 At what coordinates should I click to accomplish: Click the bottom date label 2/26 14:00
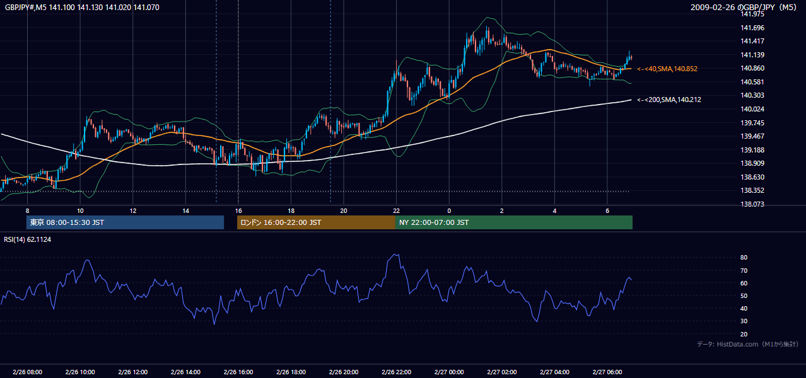coord(185,372)
